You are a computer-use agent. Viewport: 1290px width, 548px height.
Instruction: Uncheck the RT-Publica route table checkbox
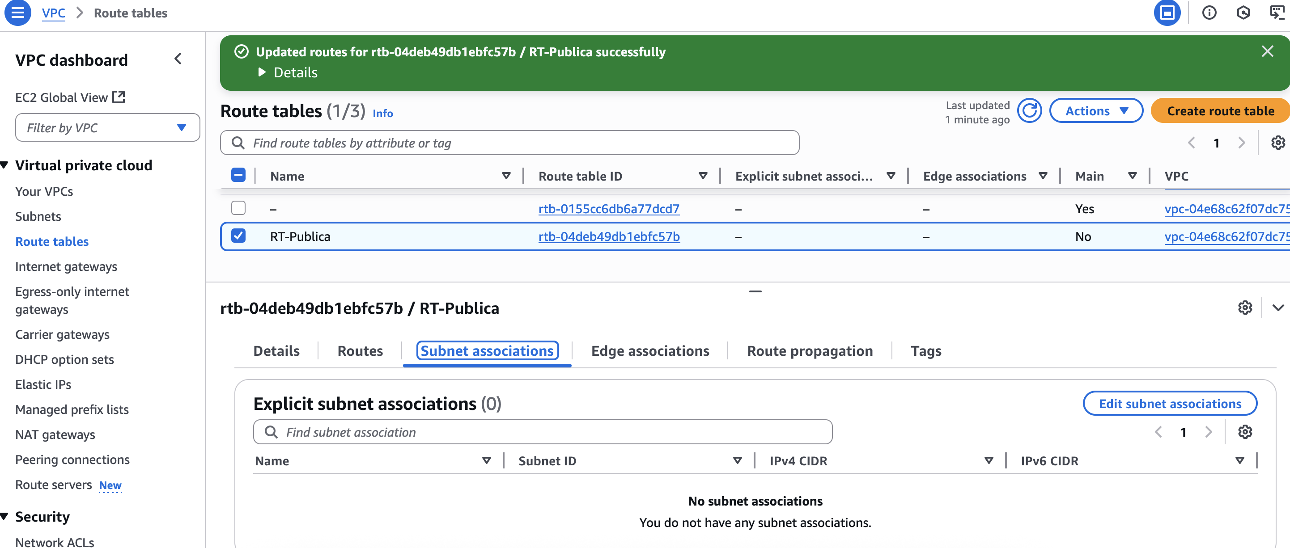(x=238, y=236)
